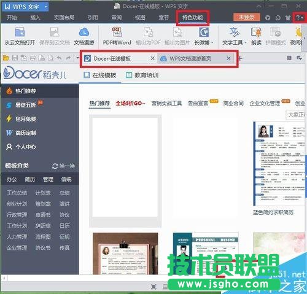This screenshot has height=294, width=307.
Task: Click the print preview icon in quick toolbar
Action: (50, 58)
